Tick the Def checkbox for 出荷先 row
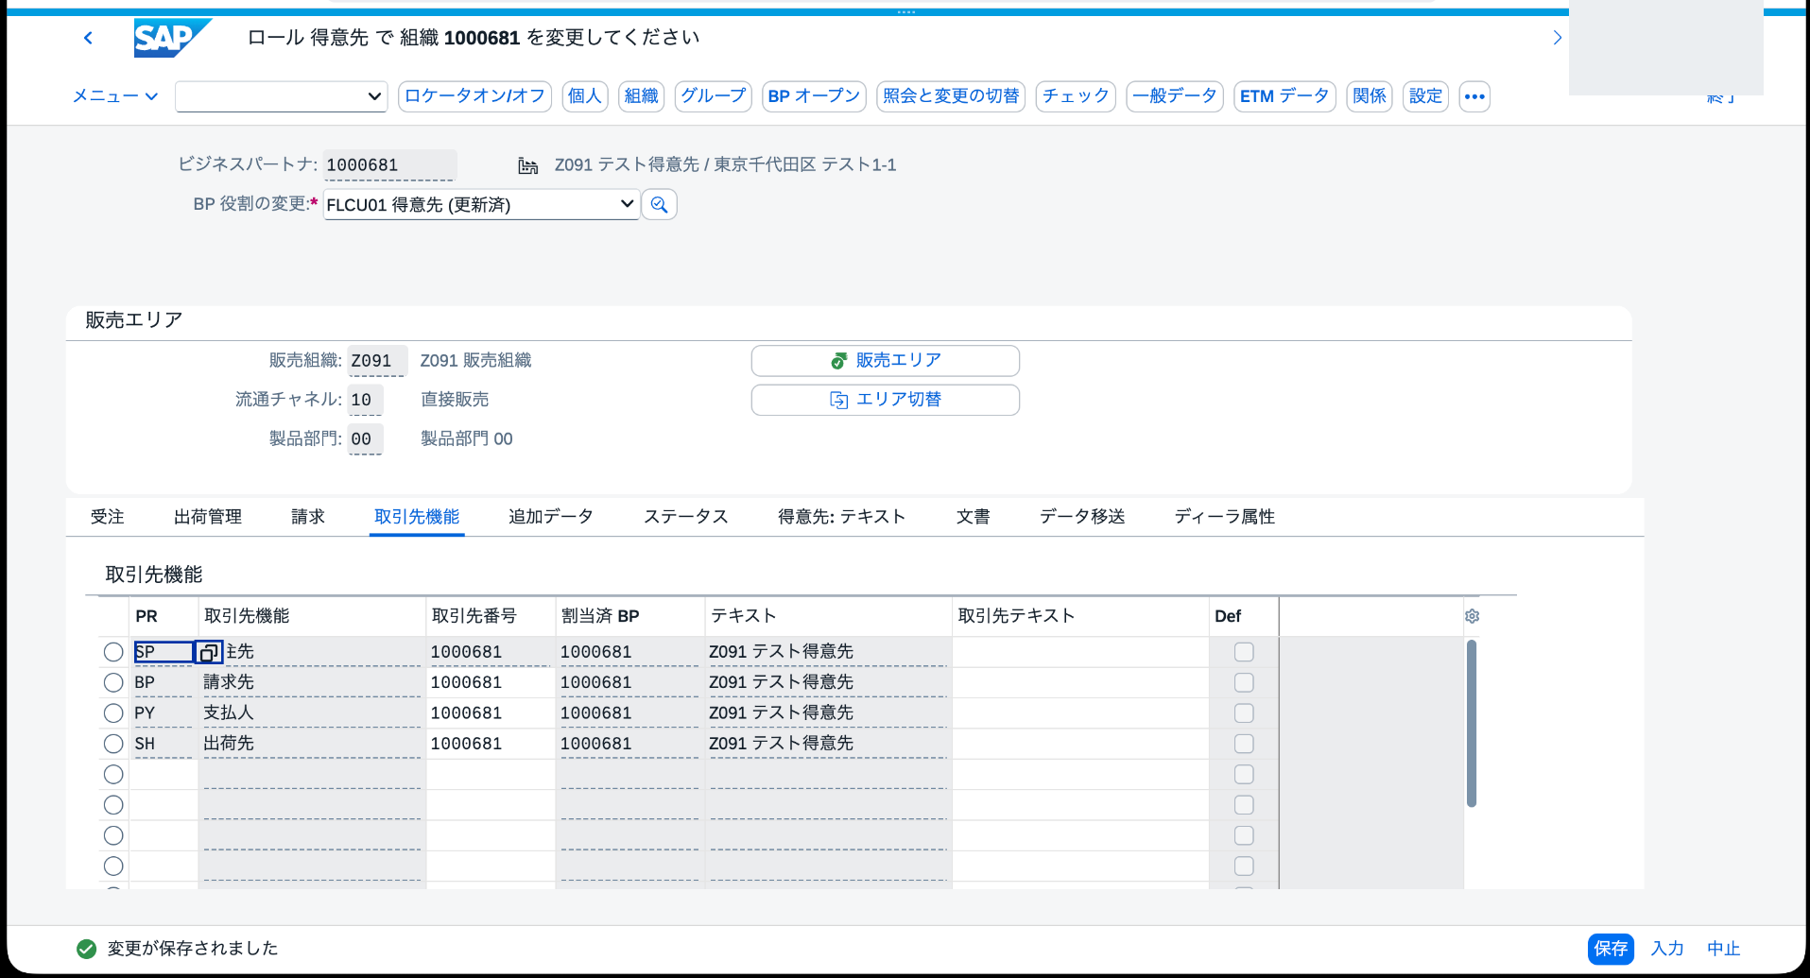Viewport: 1810px width, 978px height. 1244,744
